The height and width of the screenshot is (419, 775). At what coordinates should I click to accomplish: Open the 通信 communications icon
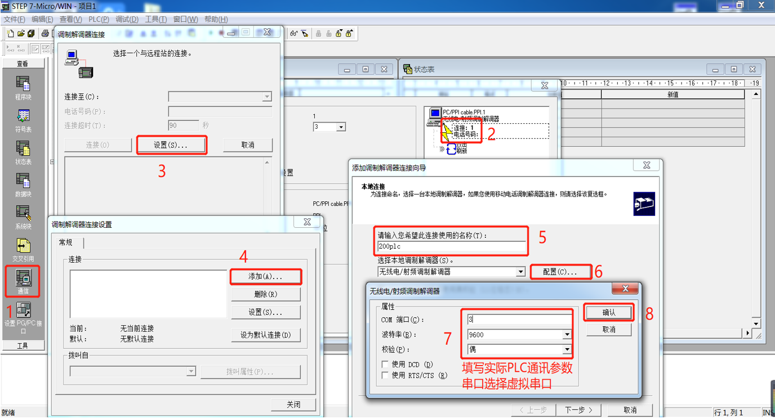(x=23, y=278)
